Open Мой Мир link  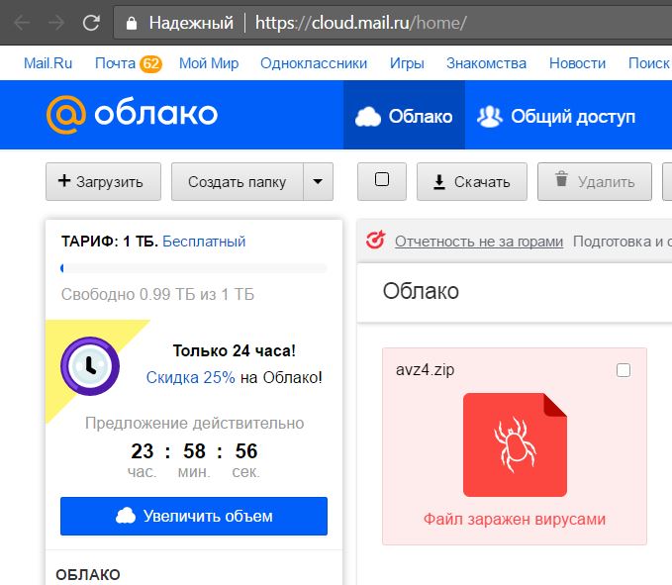coord(209,63)
